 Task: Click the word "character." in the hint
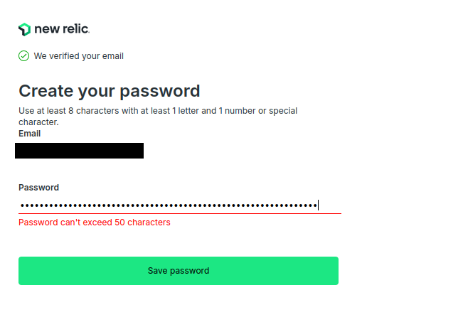pyautogui.click(x=38, y=122)
